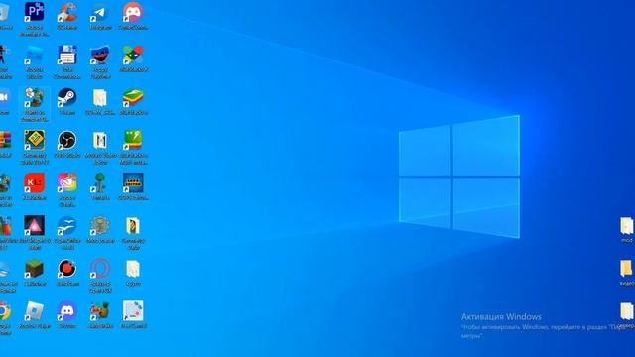The width and height of the screenshot is (635, 357).
Task: Launch Geometry Dash yellow cube icon
Action: pyautogui.click(x=35, y=140)
